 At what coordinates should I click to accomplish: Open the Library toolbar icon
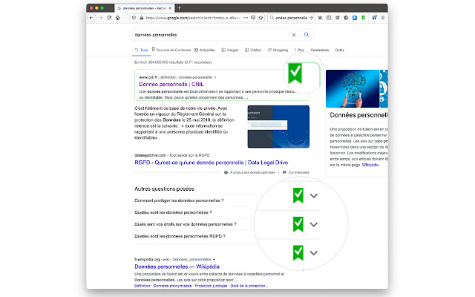(x=321, y=18)
